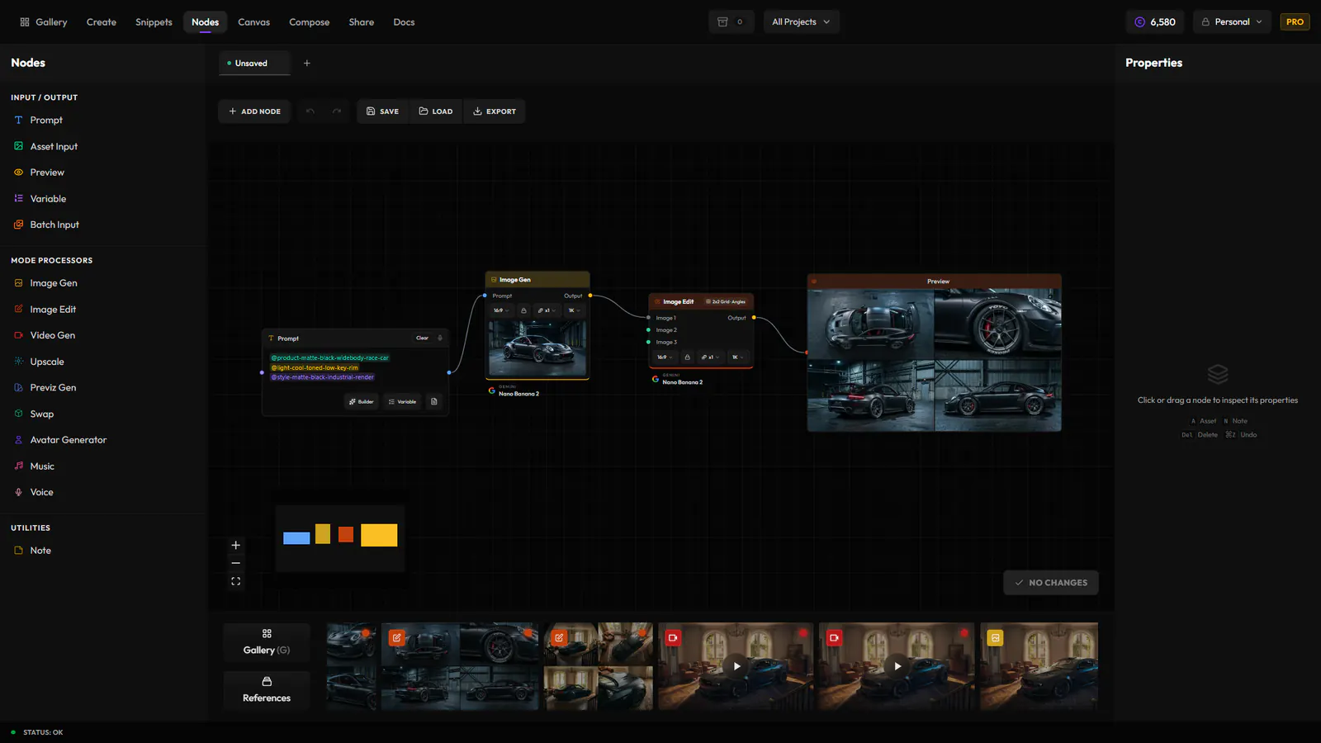Click the large yellow block in minimap
1321x743 pixels.
(379, 535)
